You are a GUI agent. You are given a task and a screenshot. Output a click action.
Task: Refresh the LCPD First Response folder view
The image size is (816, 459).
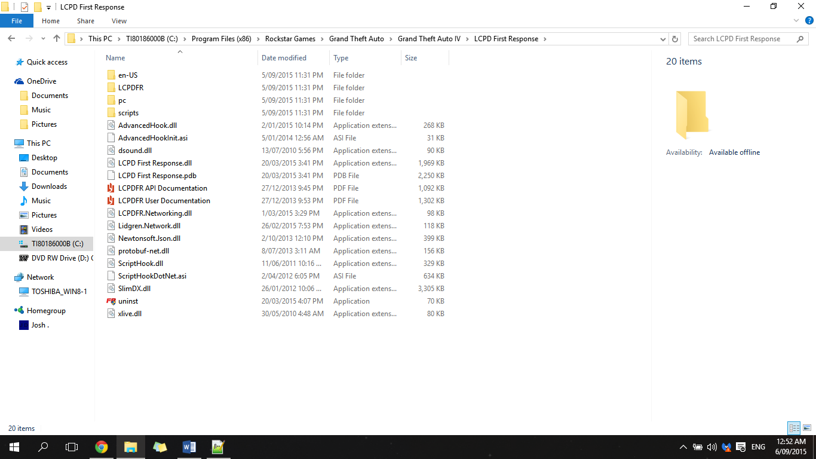click(x=675, y=39)
